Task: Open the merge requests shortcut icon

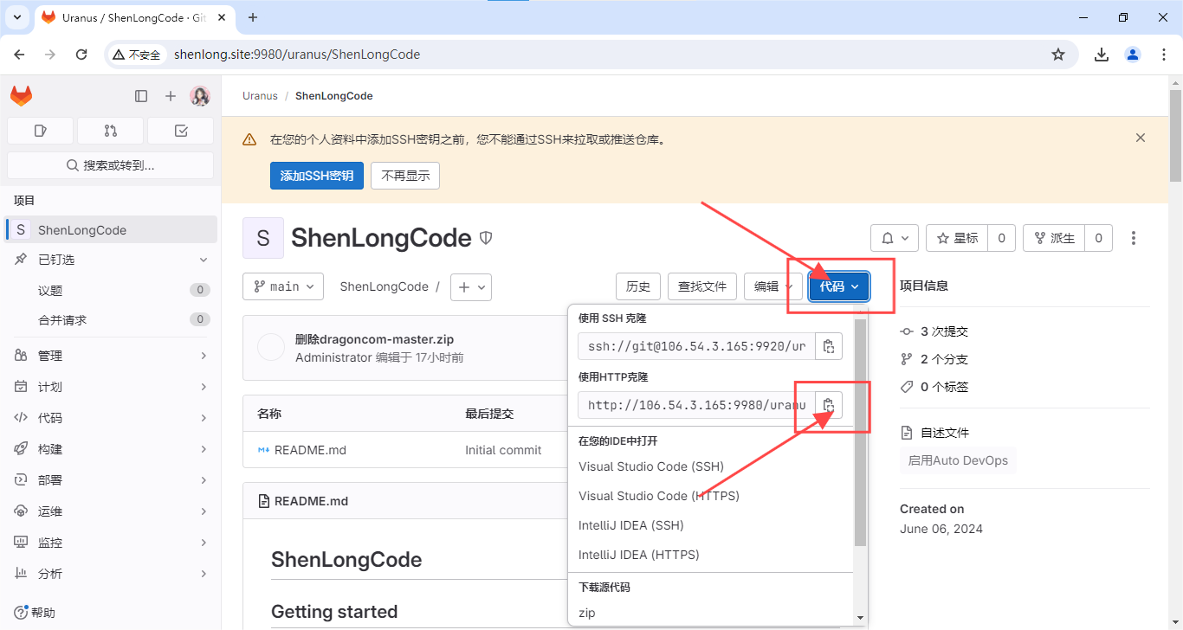Action: tap(110, 131)
